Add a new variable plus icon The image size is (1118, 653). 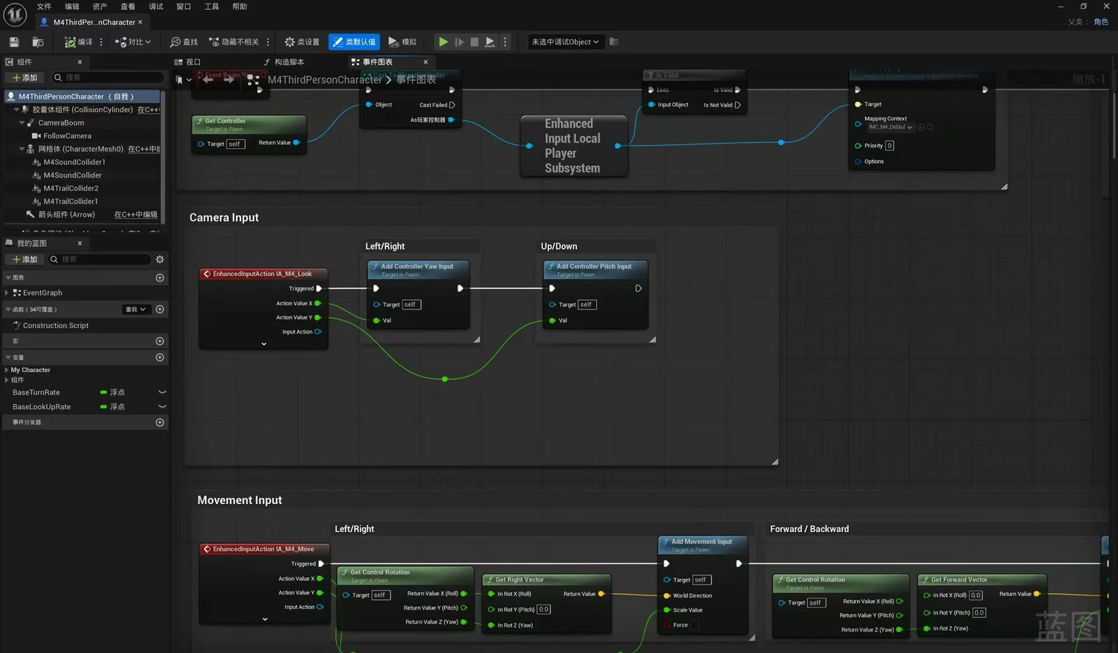pyautogui.click(x=160, y=357)
